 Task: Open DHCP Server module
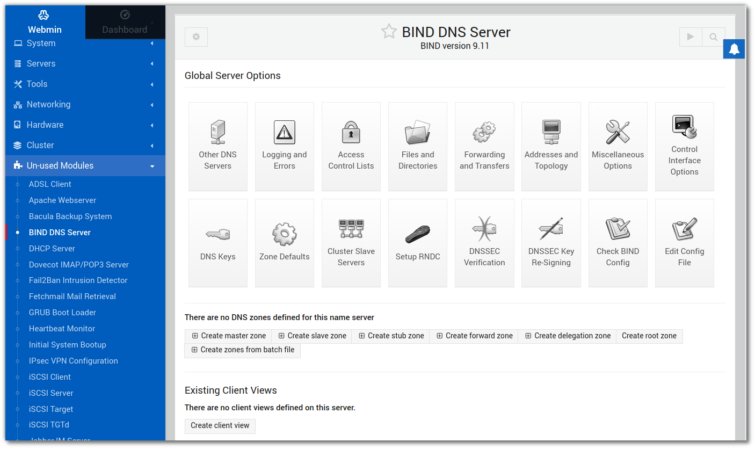52,248
